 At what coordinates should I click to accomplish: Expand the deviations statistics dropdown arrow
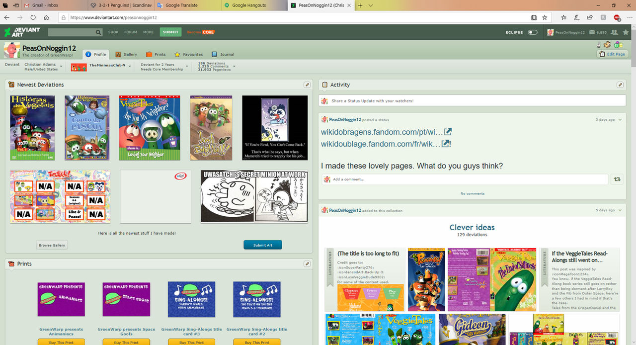pyautogui.click(x=234, y=66)
